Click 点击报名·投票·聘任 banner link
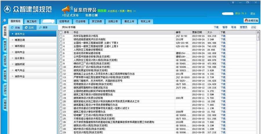Screen dimensions: 261x134 [x=122, y=11]
